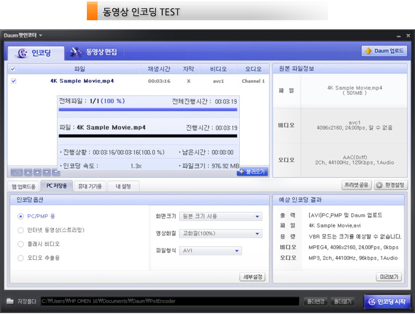Select the 휴대 기기용 tab
The width and height of the screenshot is (415, 315).
[x=90, y=186]
